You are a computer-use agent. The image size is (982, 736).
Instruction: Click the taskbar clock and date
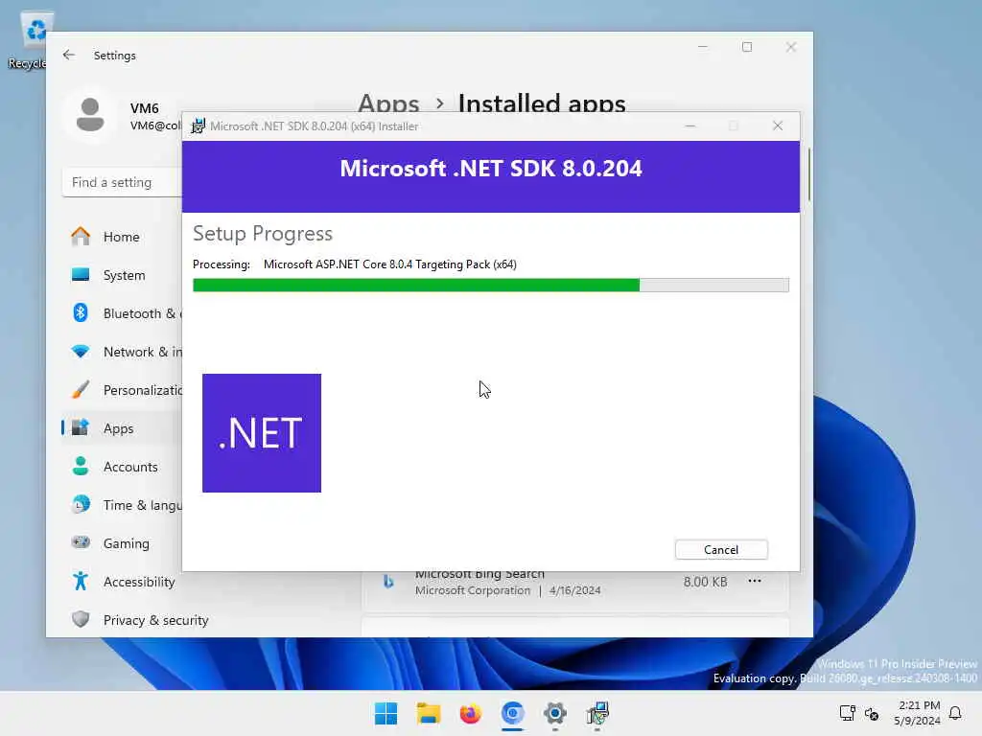[917, 713]
